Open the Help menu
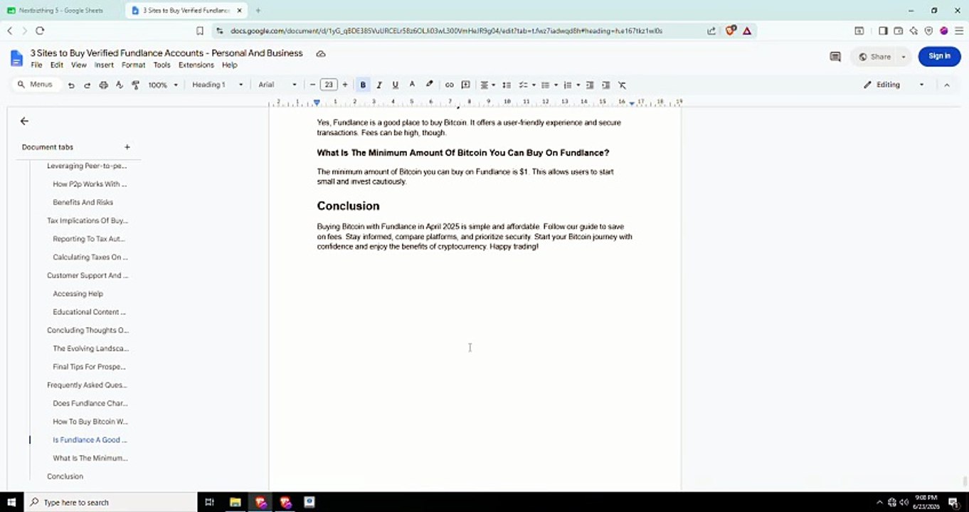 229,65
